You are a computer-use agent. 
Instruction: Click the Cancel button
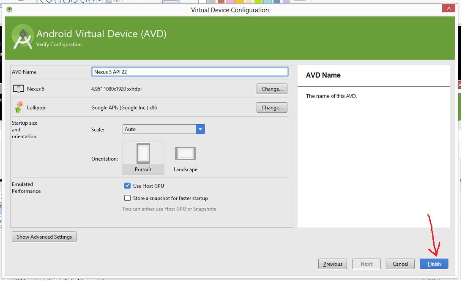coord(400,264)
